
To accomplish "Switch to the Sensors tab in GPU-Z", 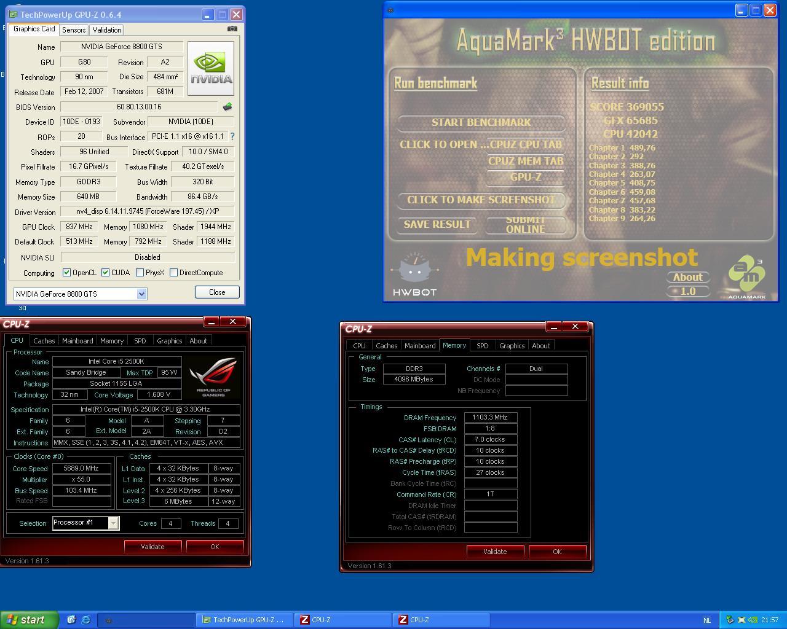I will coord(74,29).
